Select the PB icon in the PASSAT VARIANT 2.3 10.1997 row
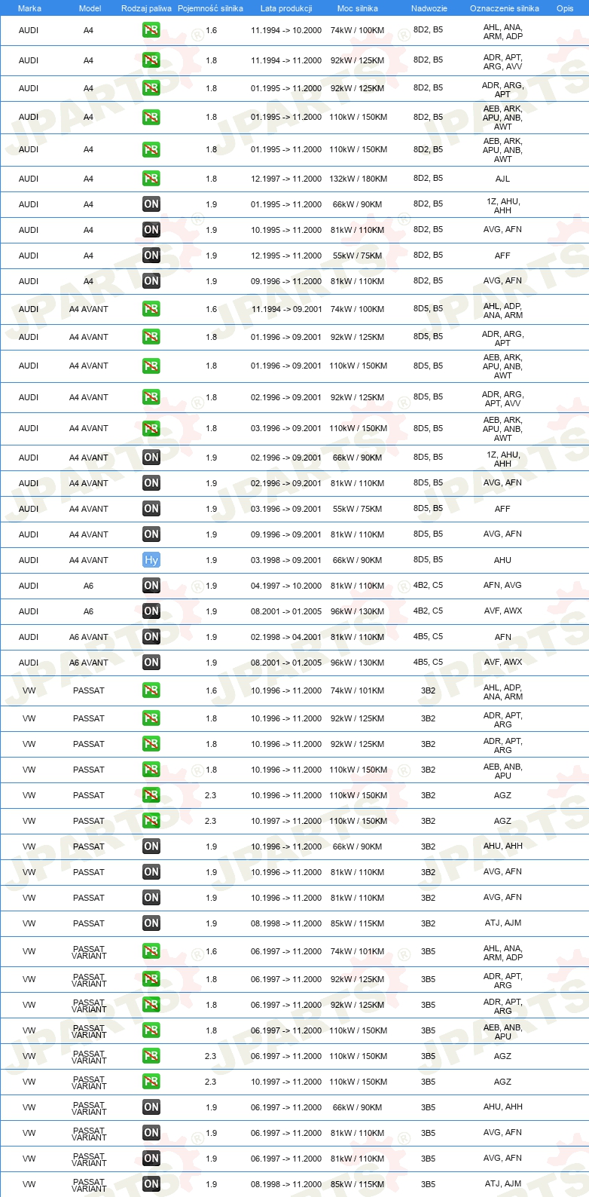Viewport: 589px width, 1197px height. click(151, 1082)
